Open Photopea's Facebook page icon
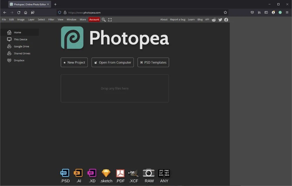The image size is (292, 186). coord(226,20)
